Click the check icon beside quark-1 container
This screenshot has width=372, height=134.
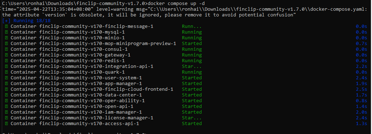[x=6, y=72]
